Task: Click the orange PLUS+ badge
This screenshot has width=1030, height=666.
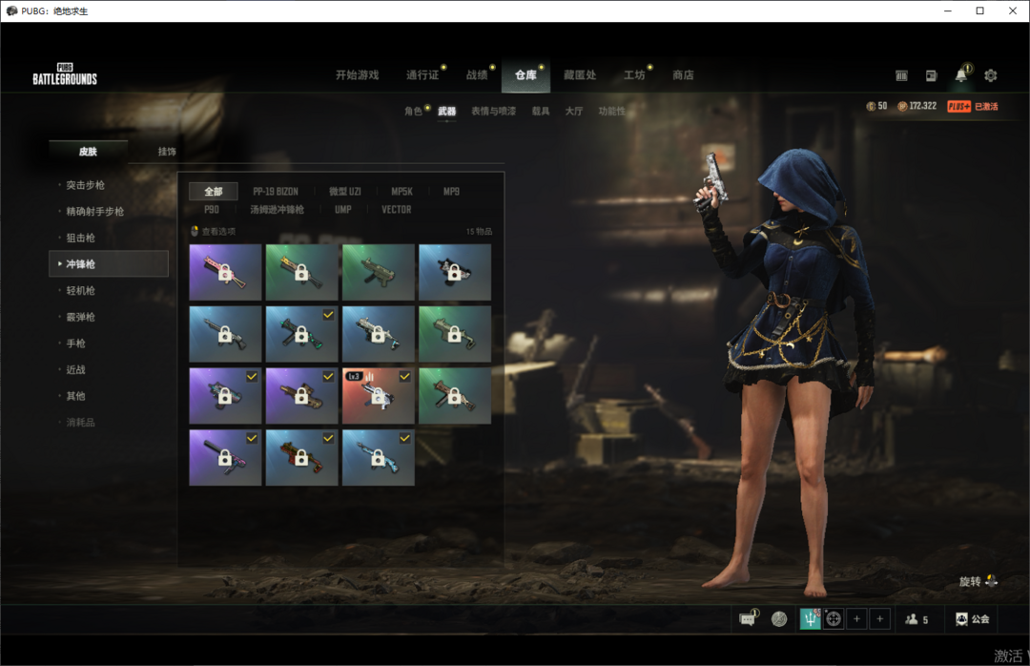Action: point(958,107)
